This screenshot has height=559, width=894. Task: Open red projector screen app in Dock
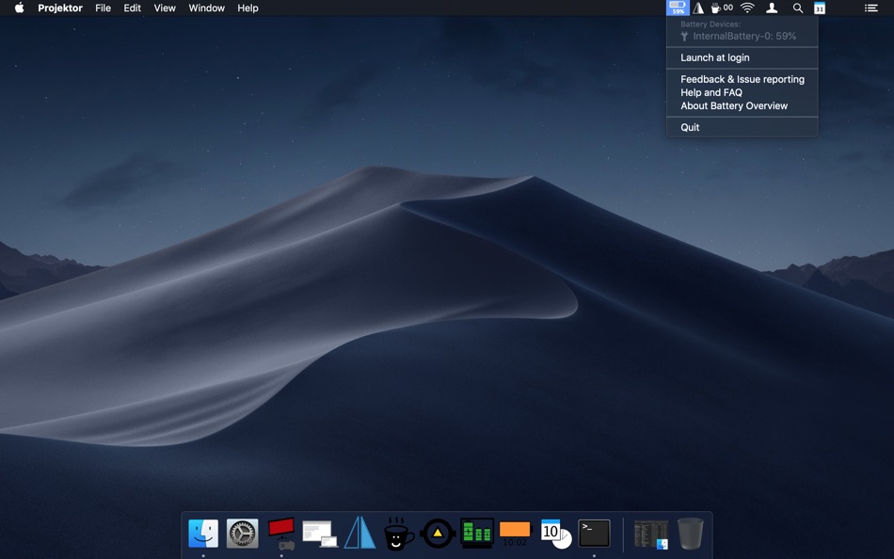(x=281, y=534)
